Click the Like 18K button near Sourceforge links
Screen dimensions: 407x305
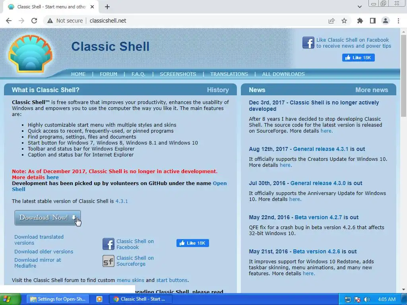point(193,243)
